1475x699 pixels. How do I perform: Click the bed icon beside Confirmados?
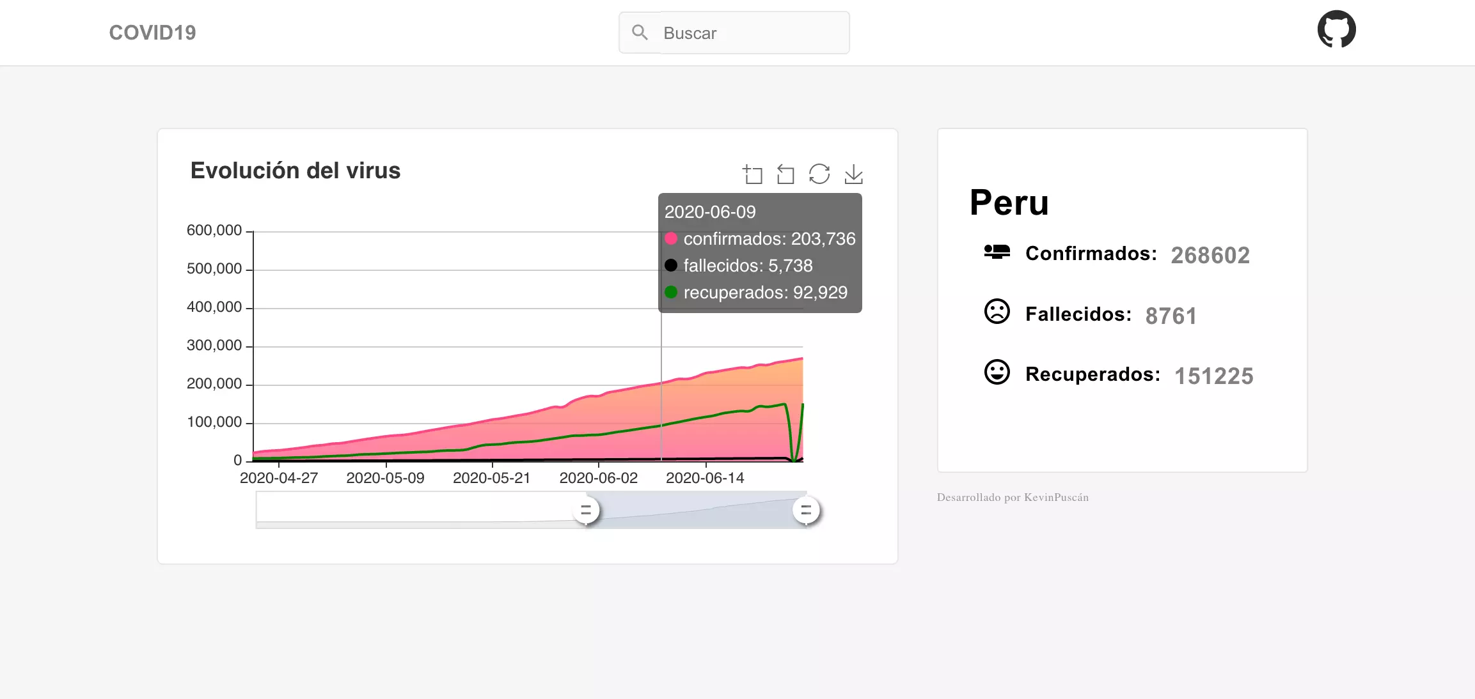(x=997, y=252)
